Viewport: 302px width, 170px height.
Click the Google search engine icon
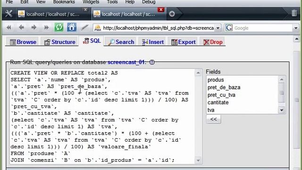(229, 28)
